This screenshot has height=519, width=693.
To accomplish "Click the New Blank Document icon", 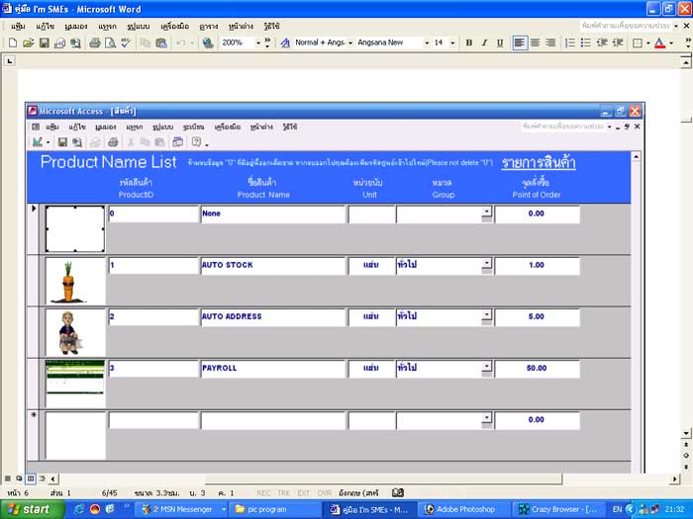I will (12, 43).
